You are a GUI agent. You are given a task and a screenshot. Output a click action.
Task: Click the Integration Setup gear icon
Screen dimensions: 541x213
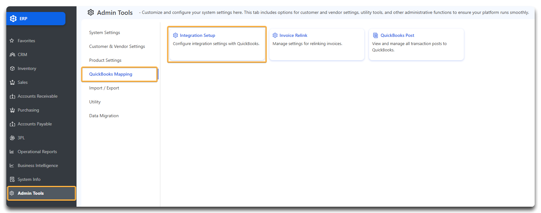(175, 35)
